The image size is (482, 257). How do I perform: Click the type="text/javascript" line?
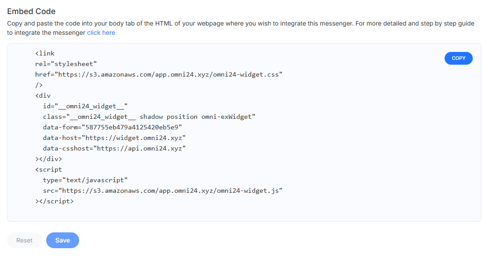click(x=85, y=180)
